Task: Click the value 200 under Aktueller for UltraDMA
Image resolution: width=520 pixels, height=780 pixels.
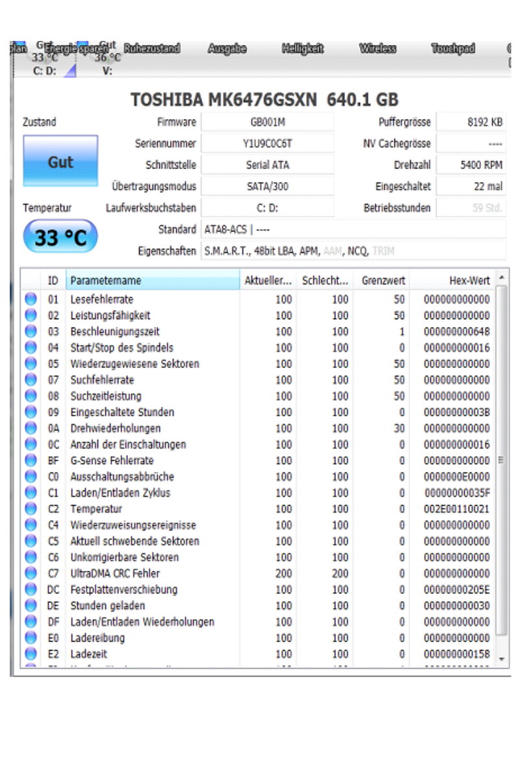Action: [x=283, y=573]
